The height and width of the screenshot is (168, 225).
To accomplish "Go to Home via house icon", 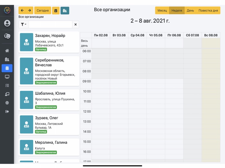I will (7, 51).
